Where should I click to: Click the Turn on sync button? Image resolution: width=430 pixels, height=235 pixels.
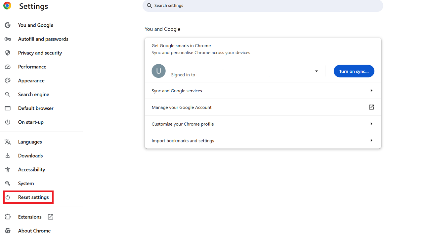[x=354, y=71]
